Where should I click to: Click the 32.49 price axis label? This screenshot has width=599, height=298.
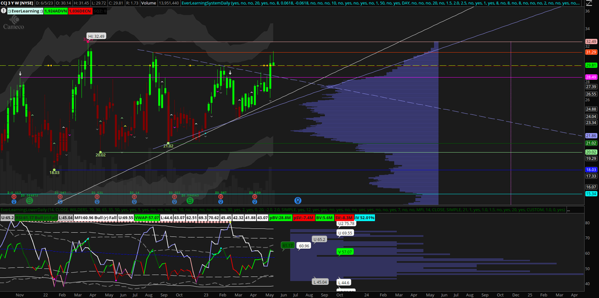pyautogui.click(x=591, y=41)
